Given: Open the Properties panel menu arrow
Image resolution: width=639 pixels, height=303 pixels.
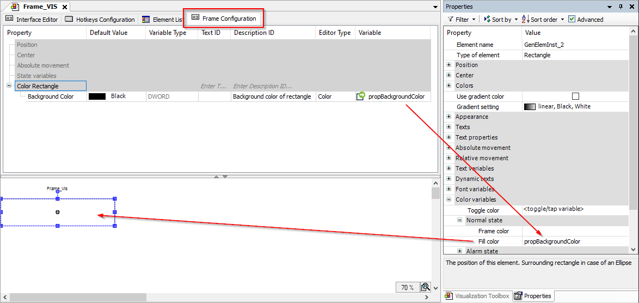Looking at the screenshot, I should tap(610, 7).
